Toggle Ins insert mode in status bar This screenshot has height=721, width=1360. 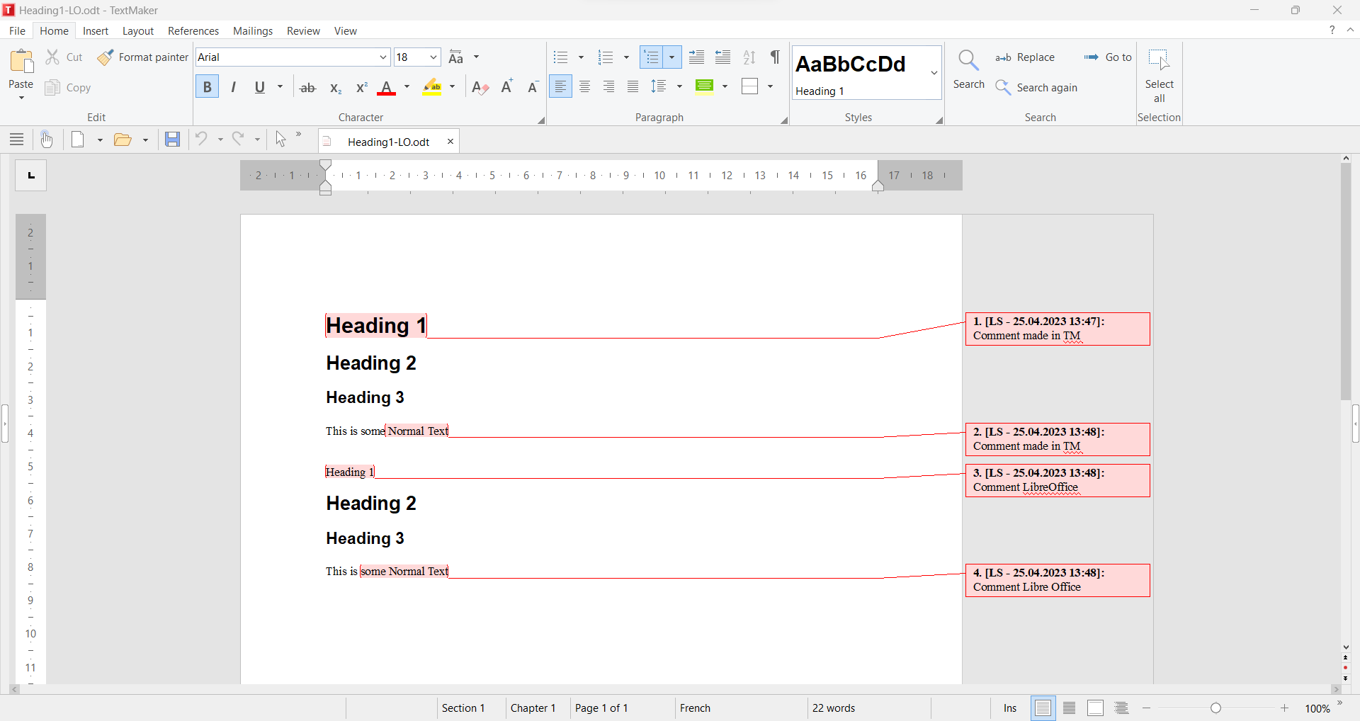tap(1009, 708)
